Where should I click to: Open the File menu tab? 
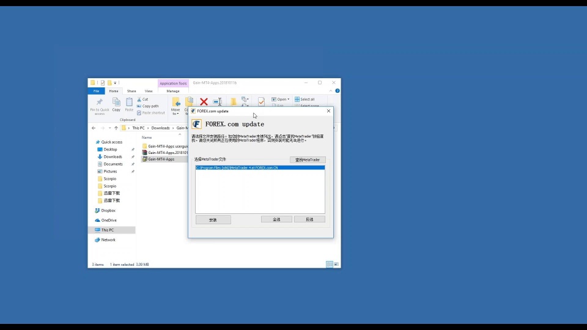96,91
